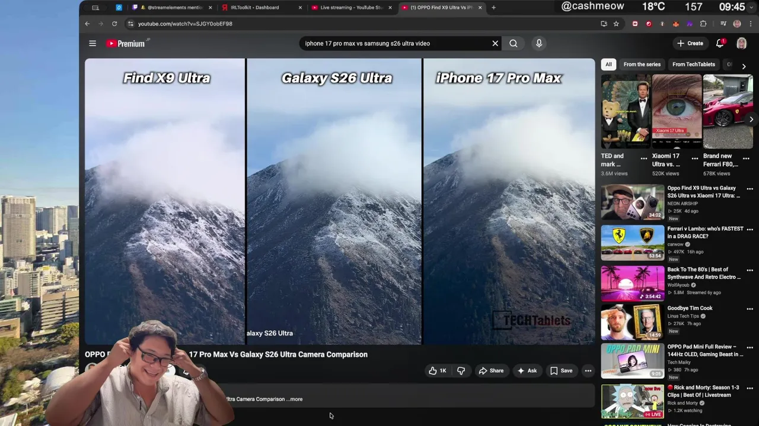
Task: Open the YouTube account avatar menu
Action: click(x=741, y=43)
